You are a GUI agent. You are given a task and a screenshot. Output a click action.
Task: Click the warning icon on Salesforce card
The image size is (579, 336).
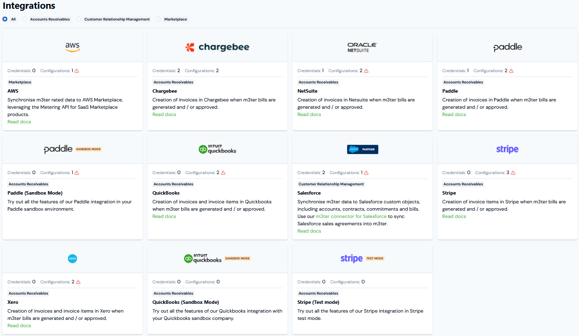[366, 173]
